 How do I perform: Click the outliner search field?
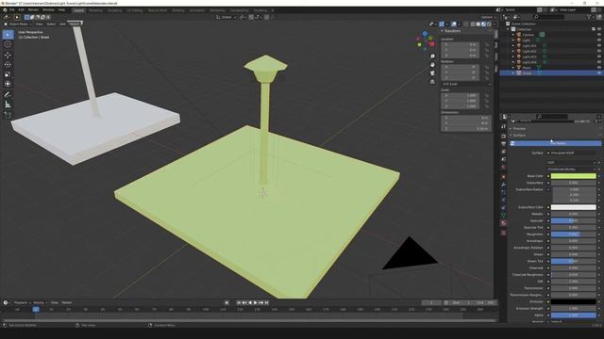click(x=549, y=17)
